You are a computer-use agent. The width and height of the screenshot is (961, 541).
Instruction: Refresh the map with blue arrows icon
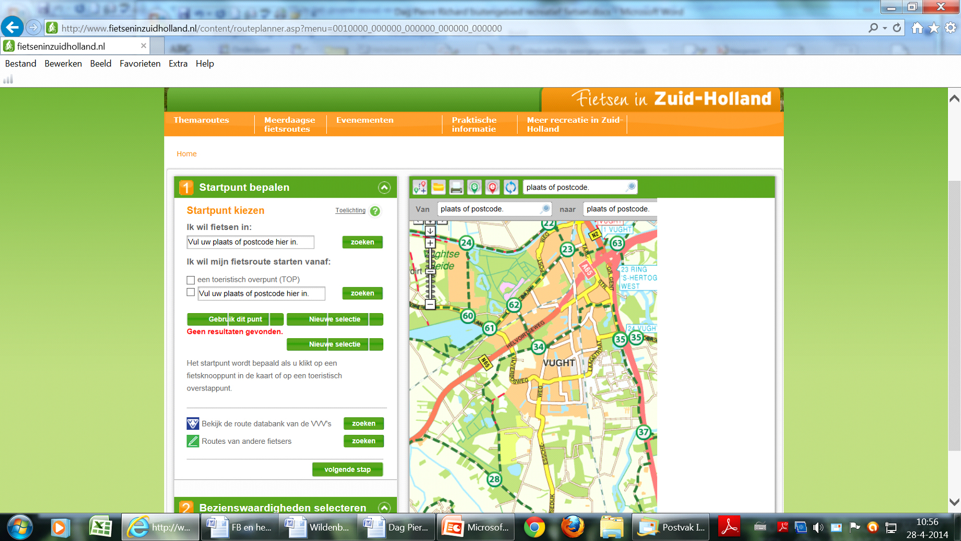(x=510, y=187)
